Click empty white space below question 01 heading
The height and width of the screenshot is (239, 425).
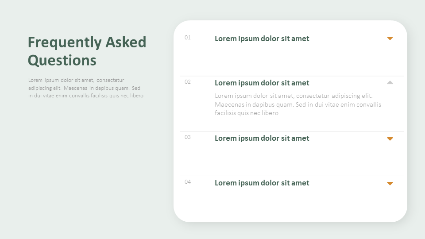290,58
